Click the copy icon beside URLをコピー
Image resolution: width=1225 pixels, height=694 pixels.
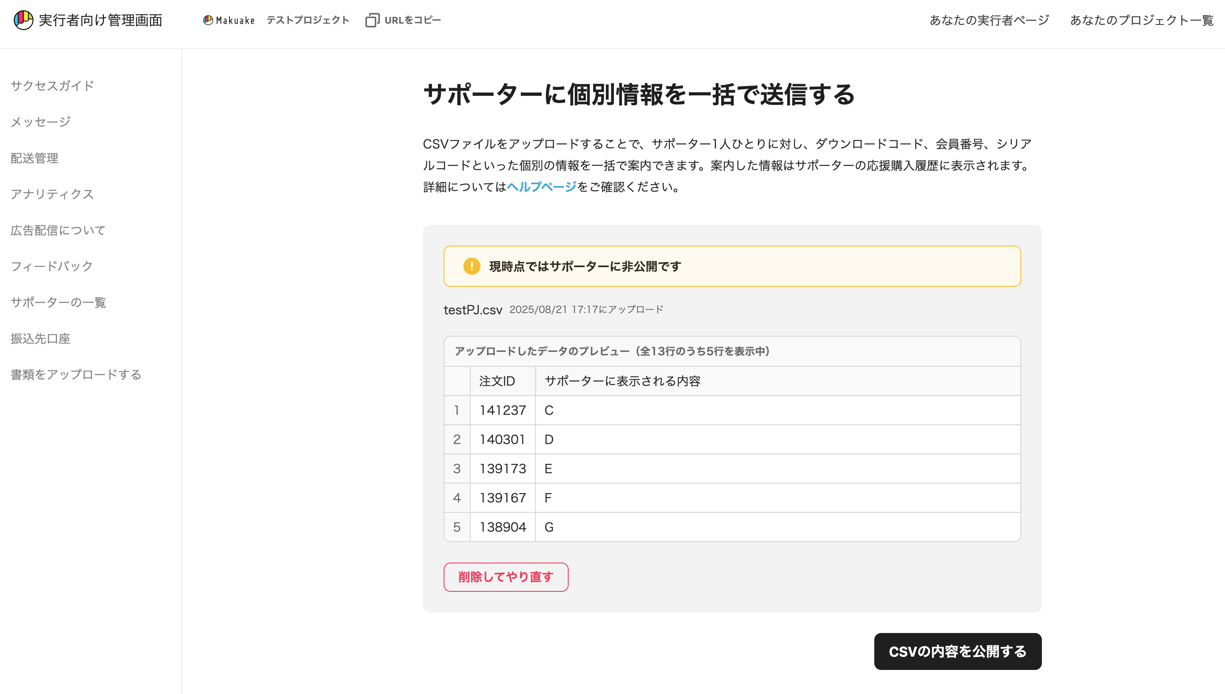(372, 20)
